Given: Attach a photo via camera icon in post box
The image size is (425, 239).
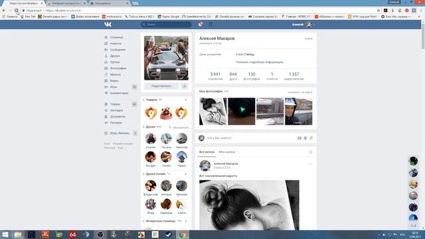Looking at the screenshot, I should point(299,138).
